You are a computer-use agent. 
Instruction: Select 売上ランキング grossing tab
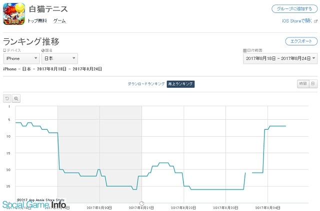(180, 84)
